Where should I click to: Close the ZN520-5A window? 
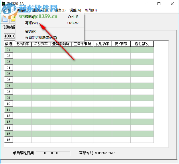tap(172, 4)
